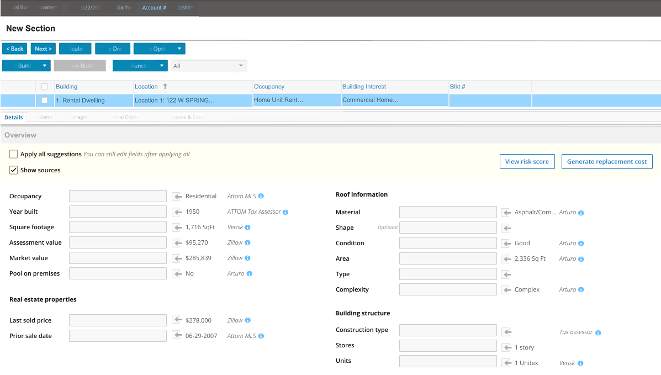661x375 pixels.
Task: Click the Occupancy input field
Action: (x=118, y=196)
